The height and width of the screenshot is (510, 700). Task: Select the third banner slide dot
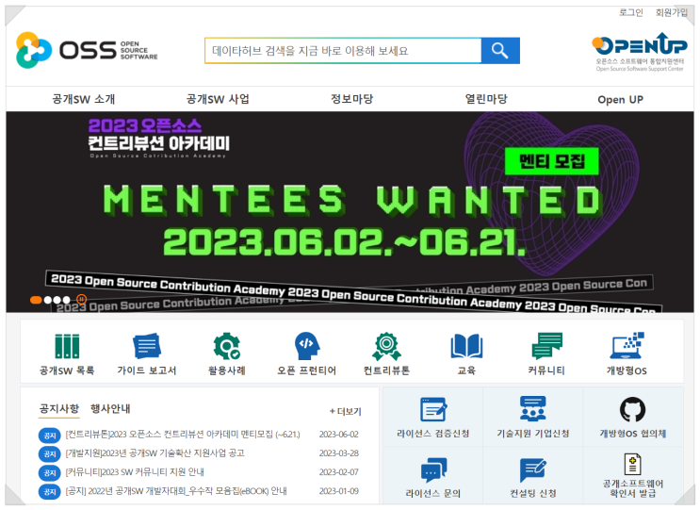[x=57, y=300]
